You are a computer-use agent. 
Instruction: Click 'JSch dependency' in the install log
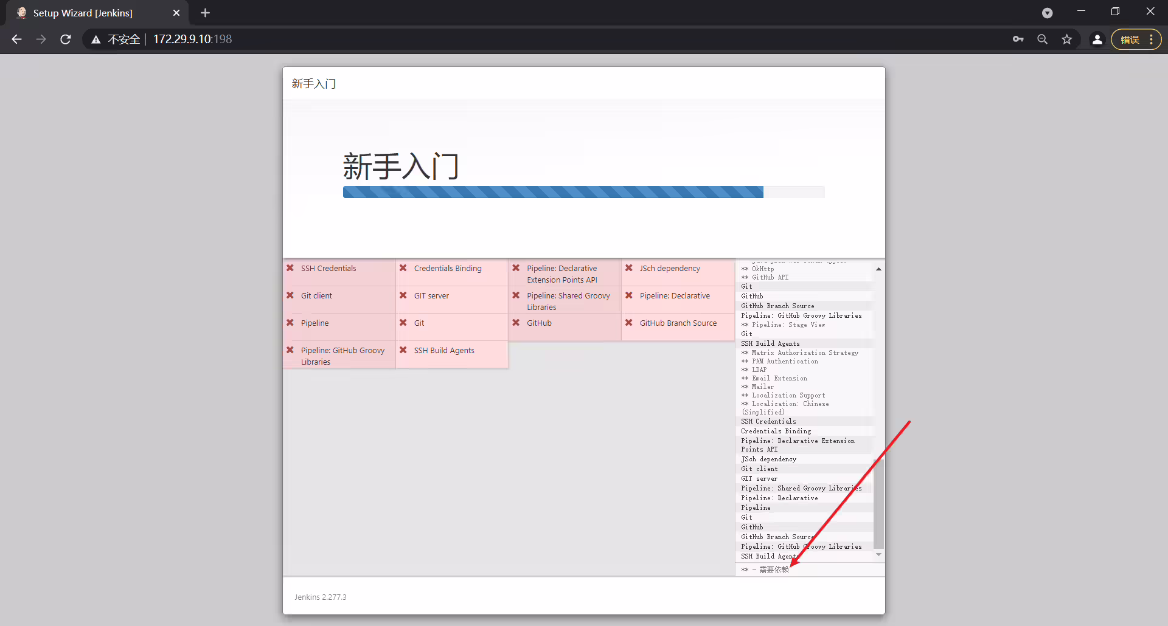tap(768, 459)
